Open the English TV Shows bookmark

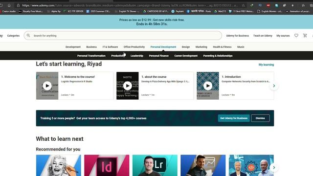click(x=127, y=11)
